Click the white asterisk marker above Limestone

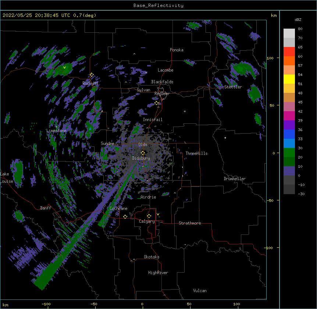point(56,127)
